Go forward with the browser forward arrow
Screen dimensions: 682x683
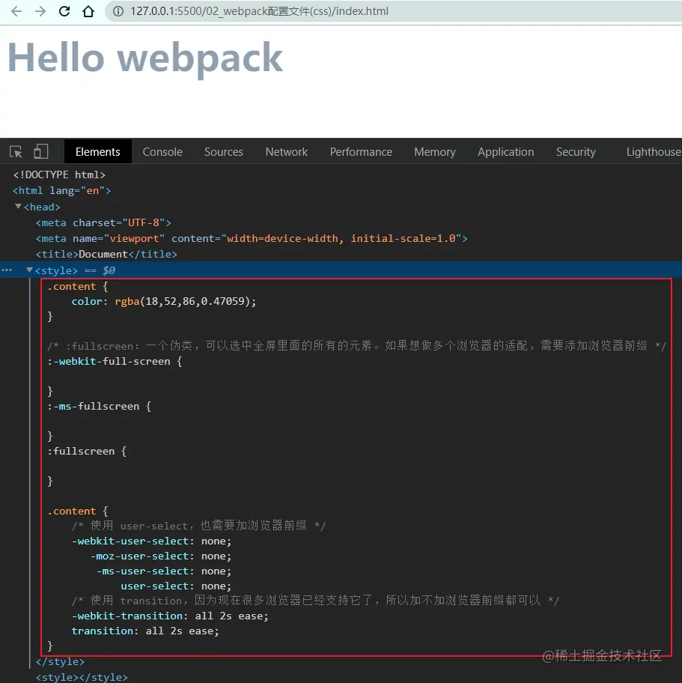[40, 11]
